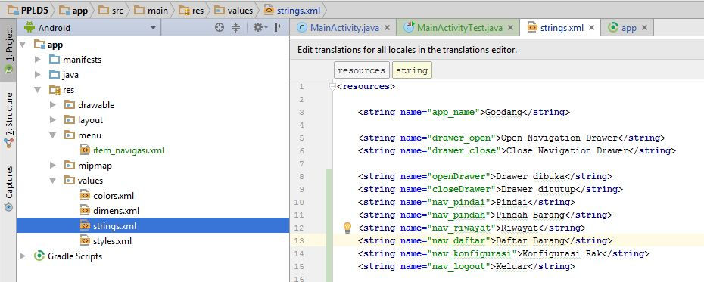
Task: Open the project panel settings gear
Action: (260, 28)
